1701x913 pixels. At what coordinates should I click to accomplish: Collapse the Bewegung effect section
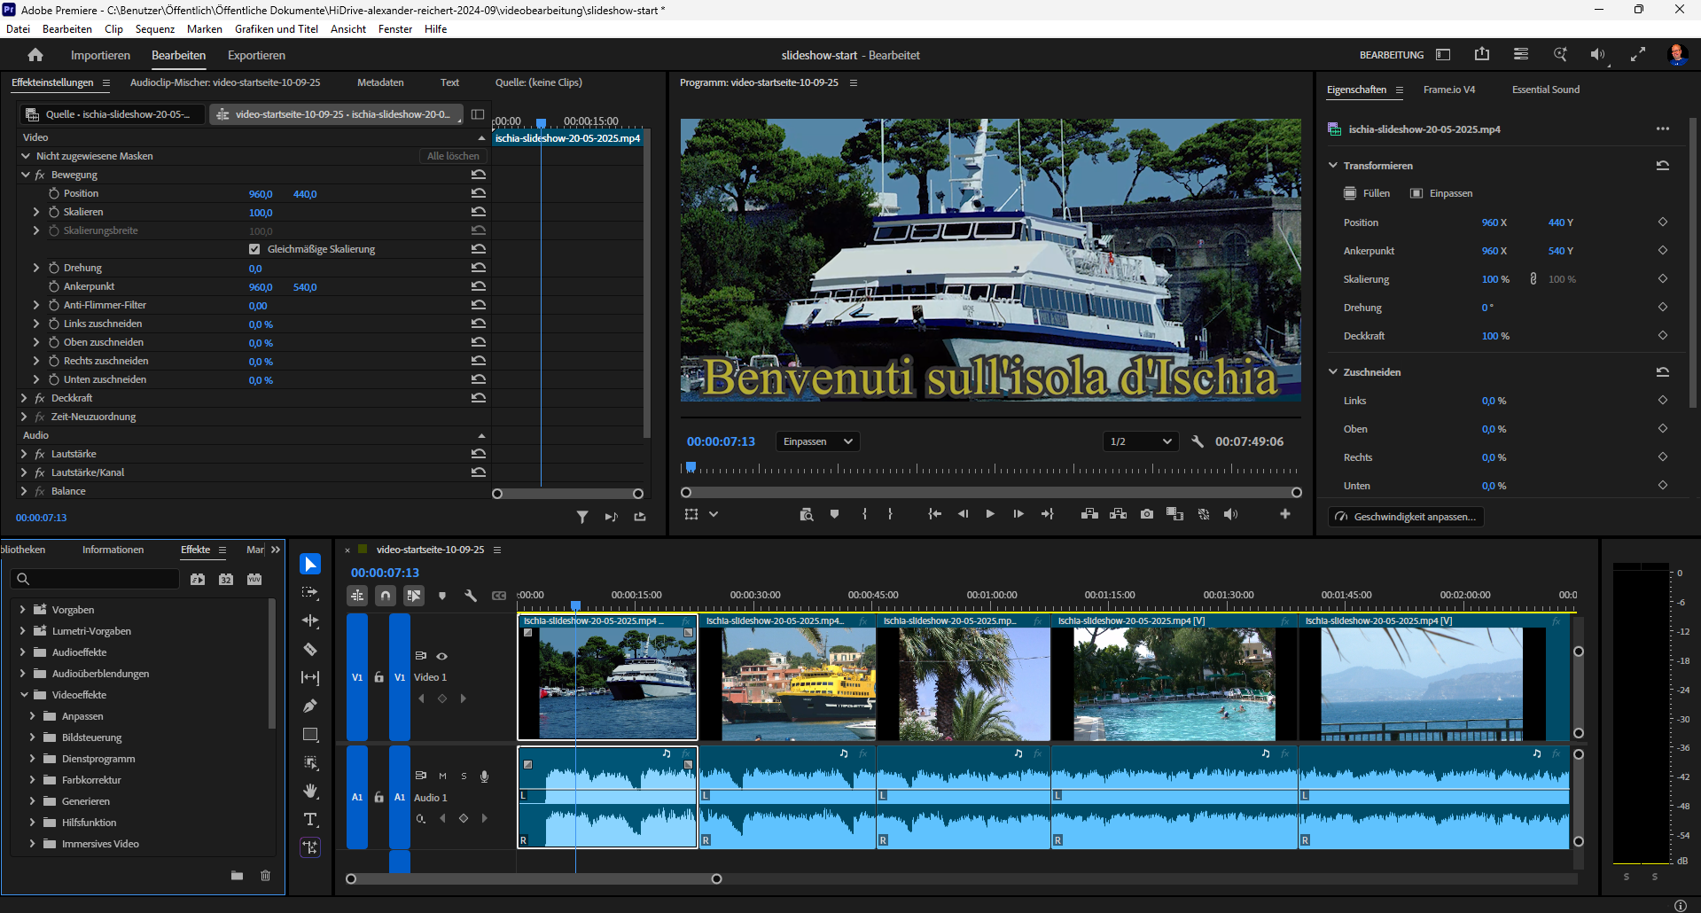pos(26,175)
